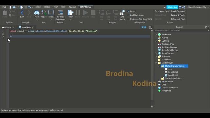Click the Step Out debugger icon
The width and height of the screenshot is (210, 118).
coord(115,13)
